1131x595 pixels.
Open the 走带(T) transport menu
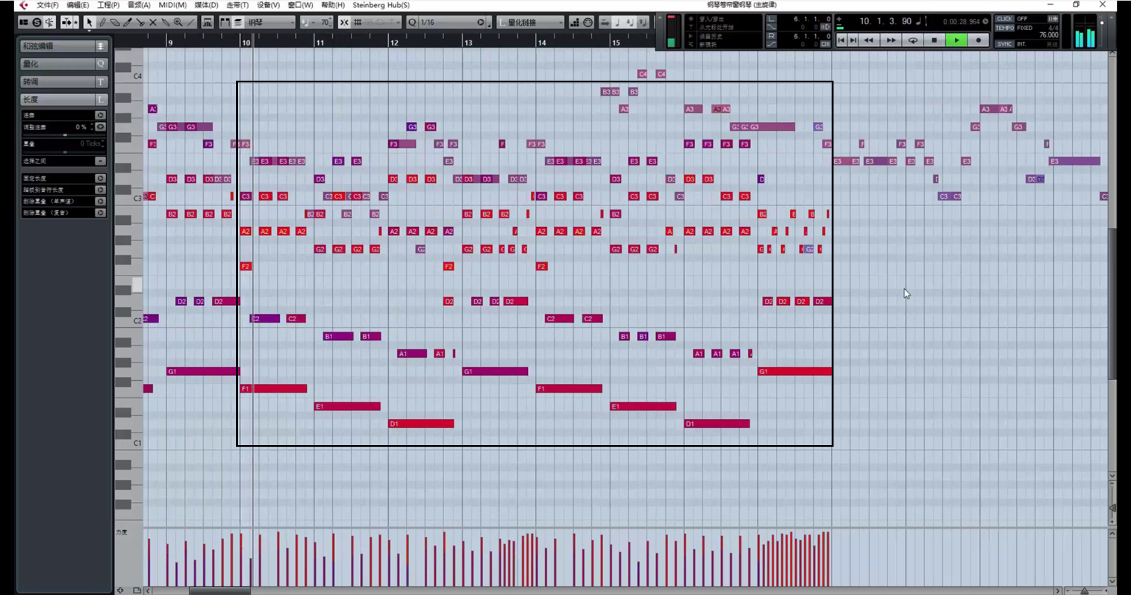click(237, 5)
